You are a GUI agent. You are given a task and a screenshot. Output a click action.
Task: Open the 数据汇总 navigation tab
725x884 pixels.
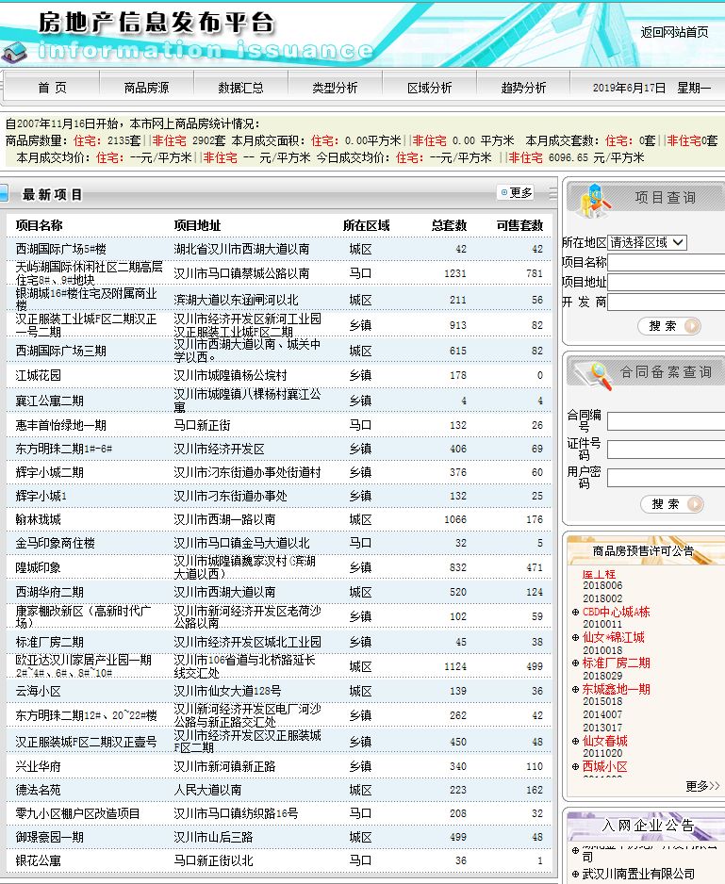pyautogui.click(x=241, y=88)
